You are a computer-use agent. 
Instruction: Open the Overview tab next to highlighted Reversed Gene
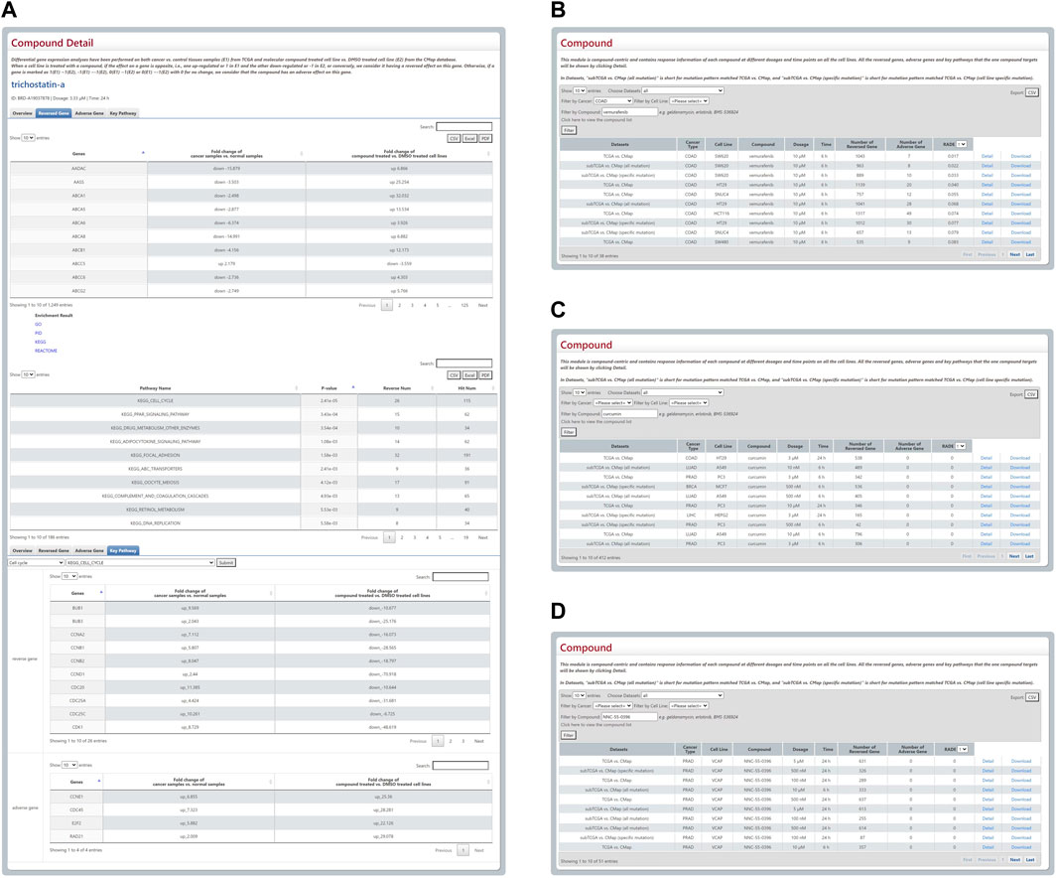22,113
